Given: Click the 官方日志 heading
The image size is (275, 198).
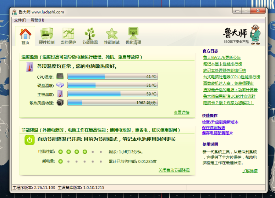Looking at the screenshot, I should tap(210, 51).
